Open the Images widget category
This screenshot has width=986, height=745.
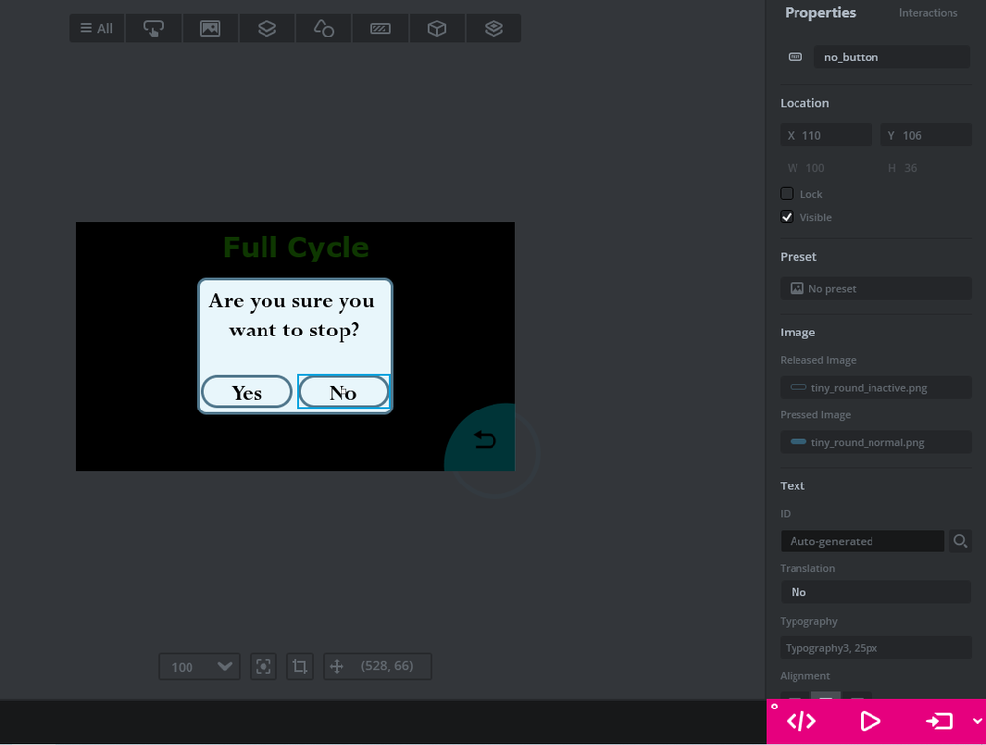210,29
